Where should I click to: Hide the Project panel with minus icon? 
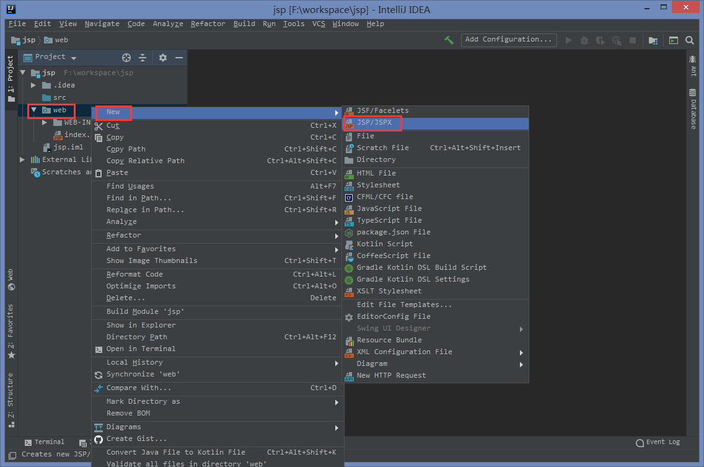click(178, 58)
